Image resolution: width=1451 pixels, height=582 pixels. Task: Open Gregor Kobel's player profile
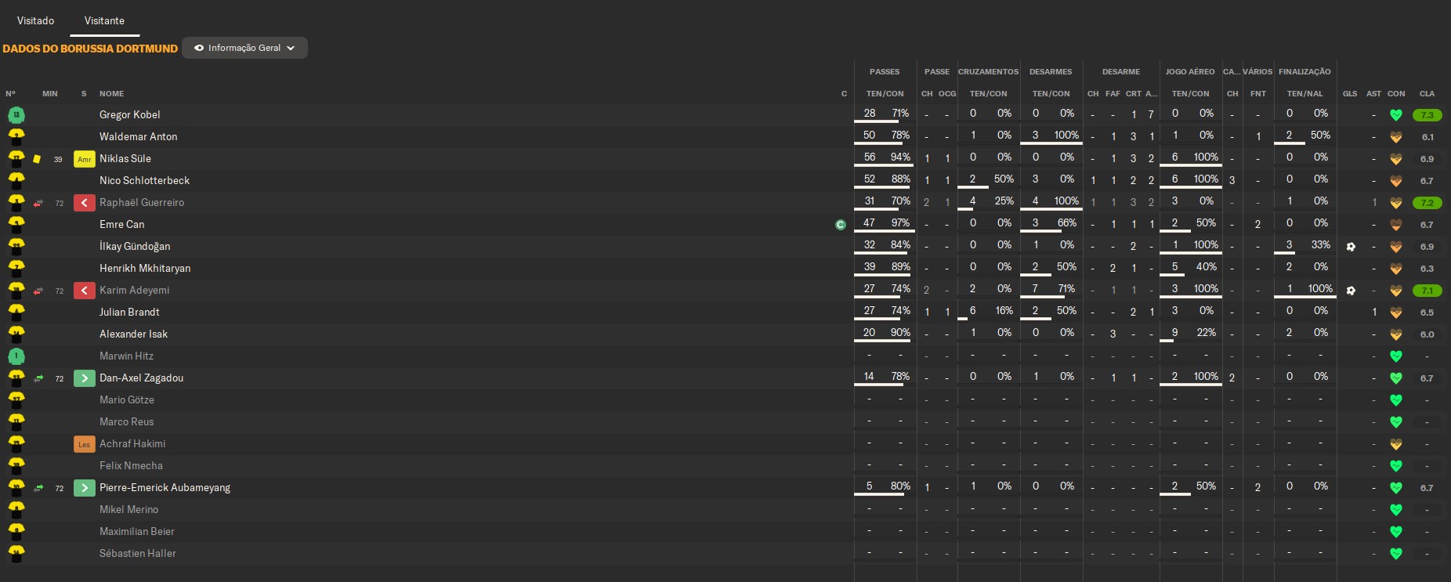(x=129, y=115)
